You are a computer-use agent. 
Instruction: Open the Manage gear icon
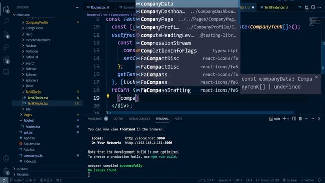(6, 171)
